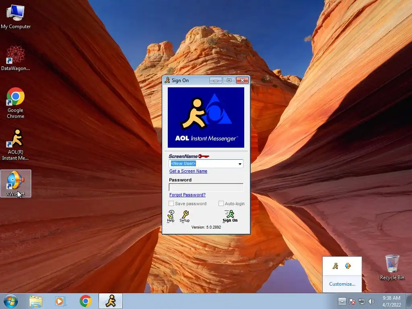Image resolution: width=412 pixels, height=309 pixels.
Task: Open the volume speaker tray icon
Action: (x=371, y=301)
